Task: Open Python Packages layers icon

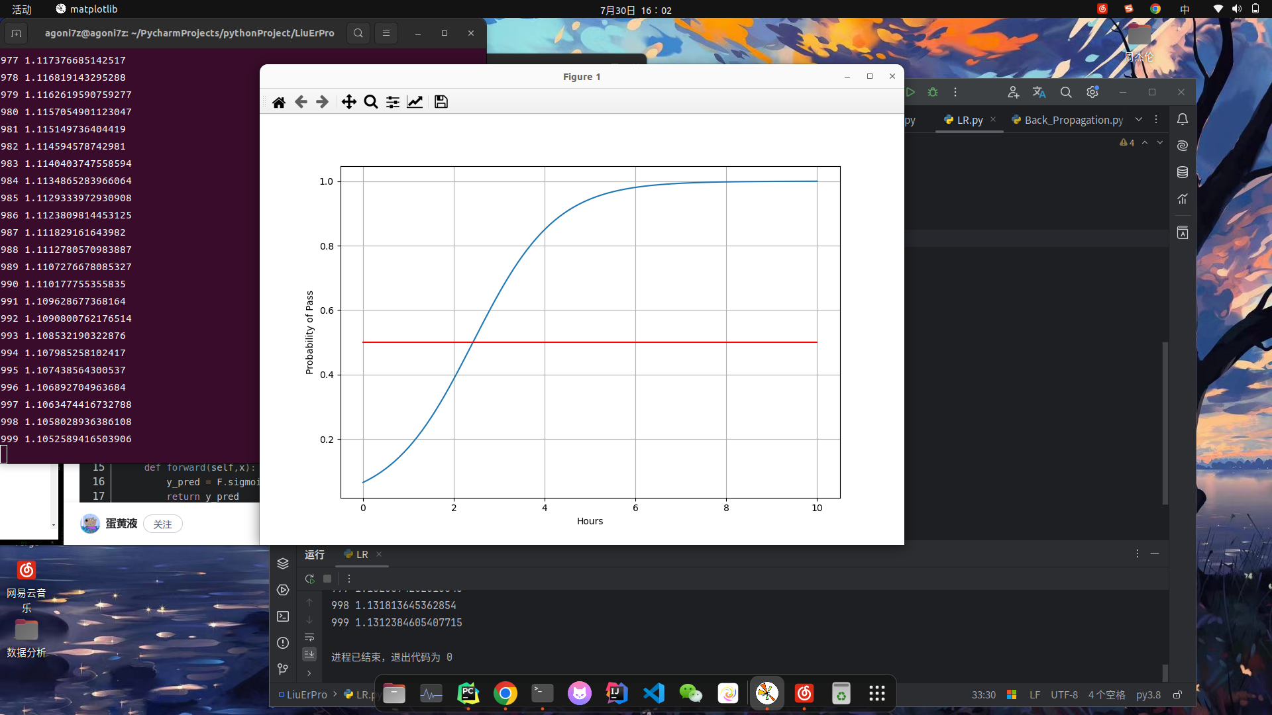Action: (283, 563)
